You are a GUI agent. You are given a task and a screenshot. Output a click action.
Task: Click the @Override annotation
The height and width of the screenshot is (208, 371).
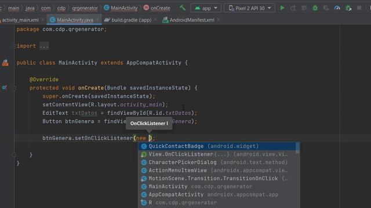[x=44, y=80]
